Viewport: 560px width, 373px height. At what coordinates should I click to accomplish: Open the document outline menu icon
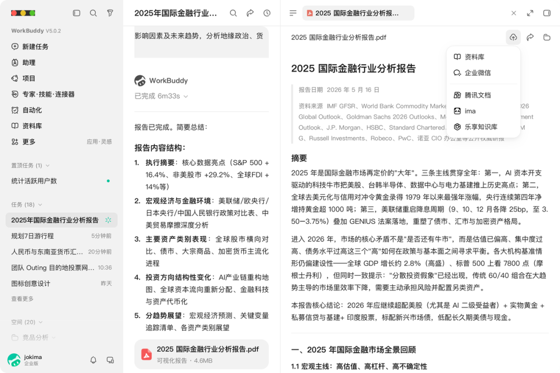[293, 13]
